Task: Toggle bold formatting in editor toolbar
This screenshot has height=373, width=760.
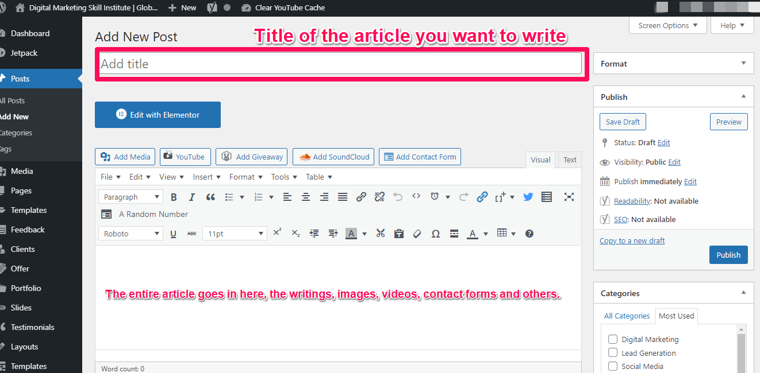Action: tap(174, 197)
